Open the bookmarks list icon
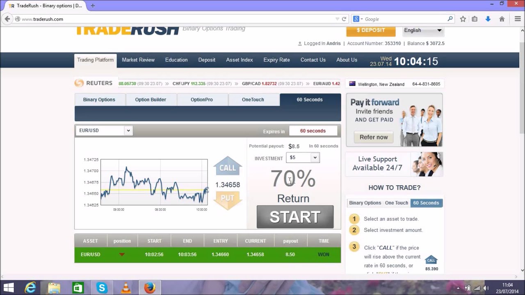The height and width of the screenshot is (295, 525). [x=475, y=19]
